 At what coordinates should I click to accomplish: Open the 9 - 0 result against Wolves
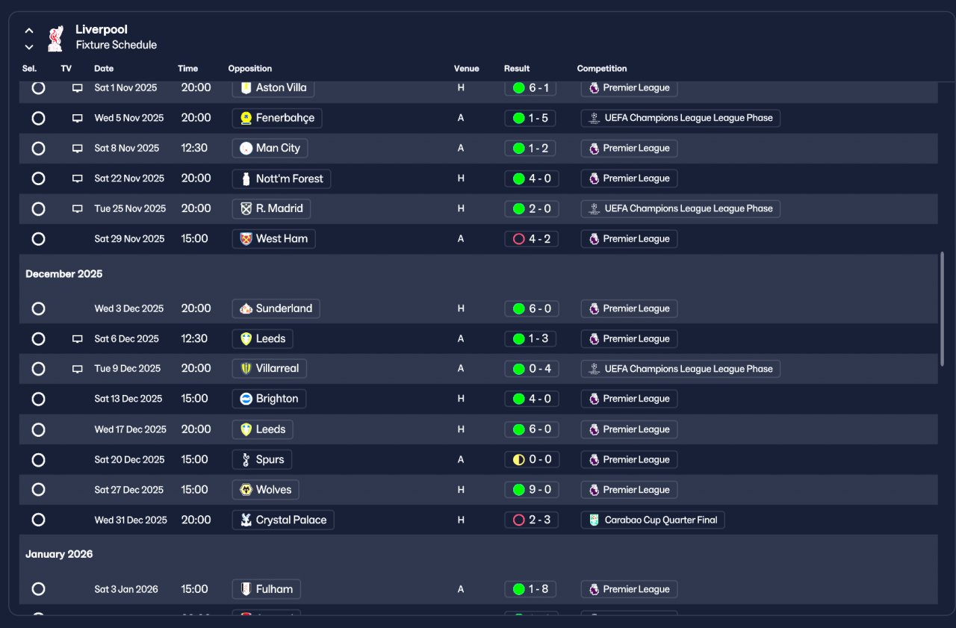point(530,490)
